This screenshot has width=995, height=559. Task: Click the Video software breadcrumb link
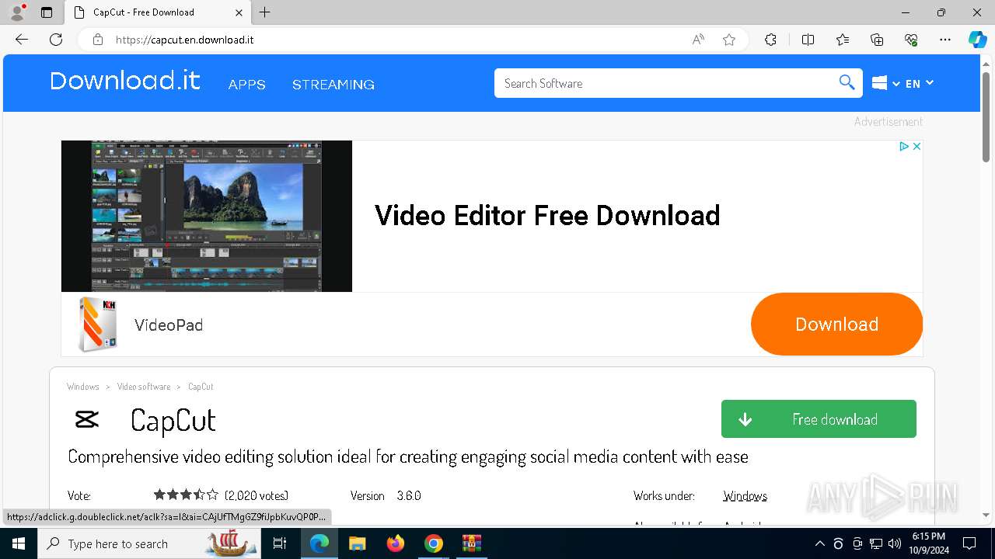144,387
